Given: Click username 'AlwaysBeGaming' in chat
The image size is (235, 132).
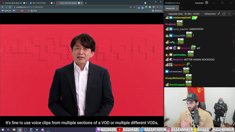Looking at the screenshot, I should [x=175, y=78].
